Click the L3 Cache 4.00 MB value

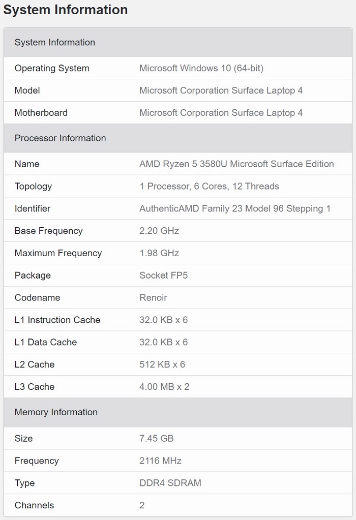164,387
